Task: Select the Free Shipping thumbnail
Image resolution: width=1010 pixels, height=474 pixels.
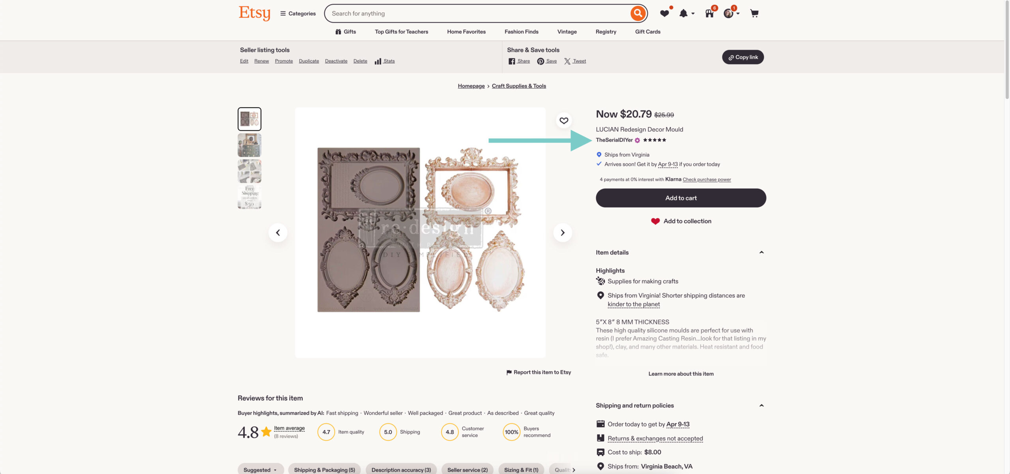Action: click(249, 197)
